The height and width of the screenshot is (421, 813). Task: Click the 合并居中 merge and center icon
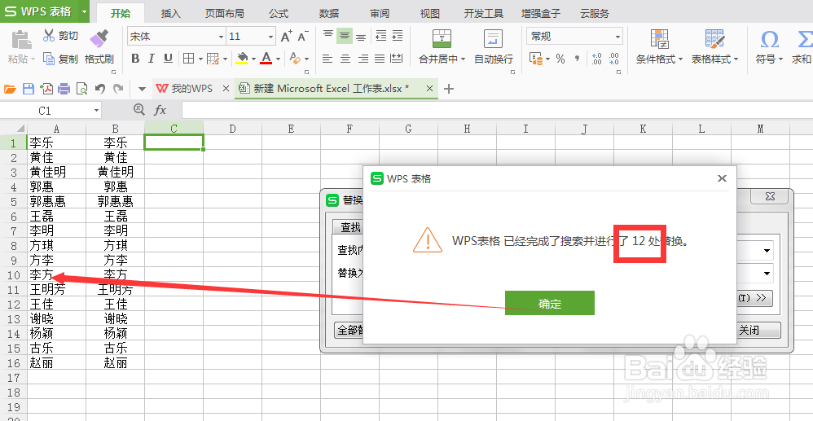coord(442,39)
